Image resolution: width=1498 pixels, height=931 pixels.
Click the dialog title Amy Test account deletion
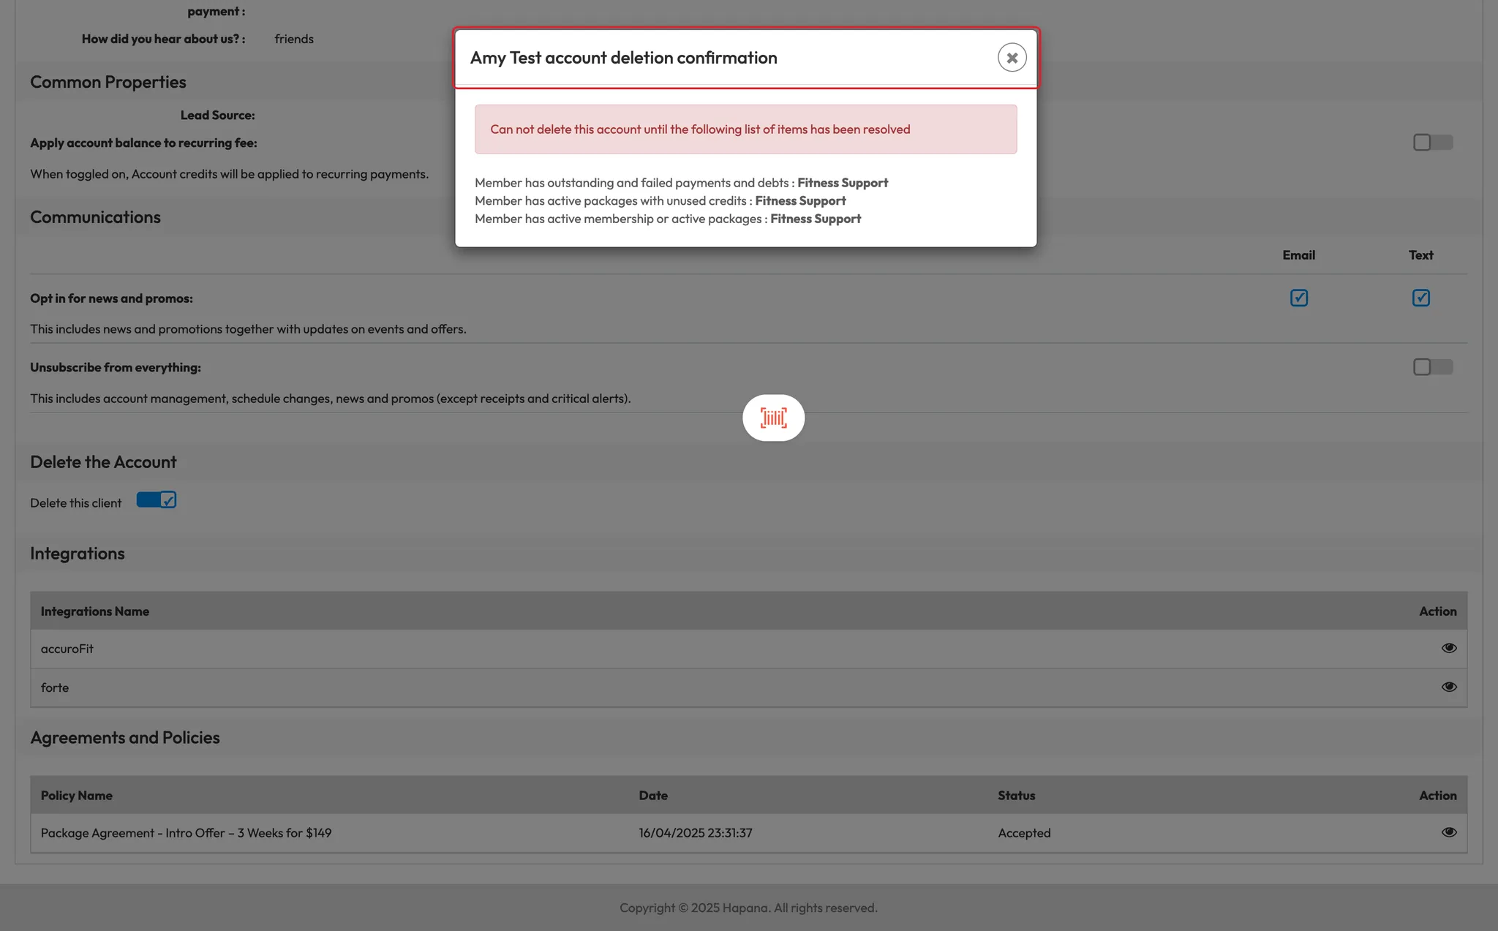[623, 58]
